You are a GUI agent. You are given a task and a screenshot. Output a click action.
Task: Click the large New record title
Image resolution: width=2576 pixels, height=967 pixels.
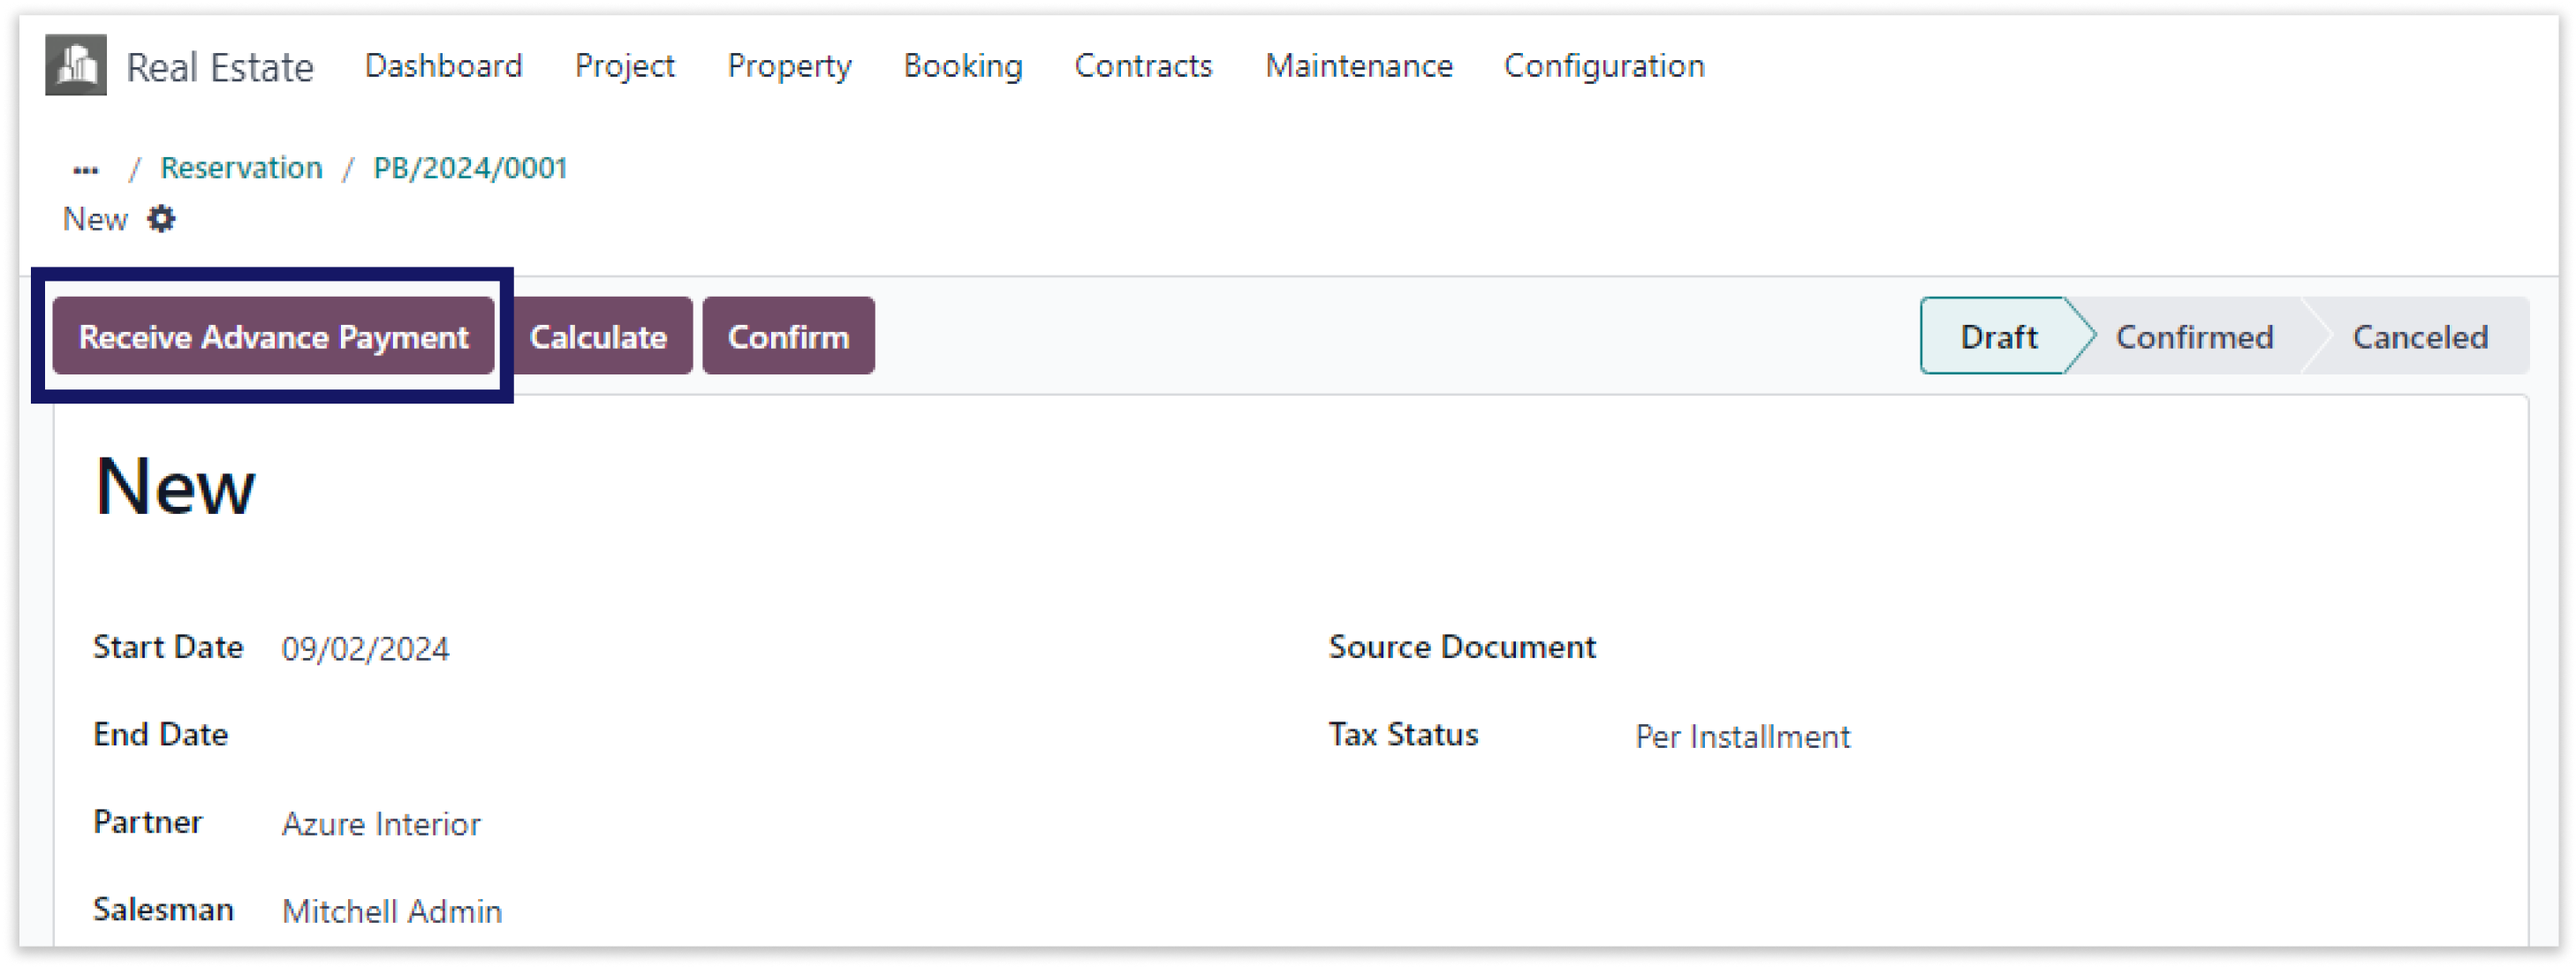pyautogui.click(x=175, y=486)
